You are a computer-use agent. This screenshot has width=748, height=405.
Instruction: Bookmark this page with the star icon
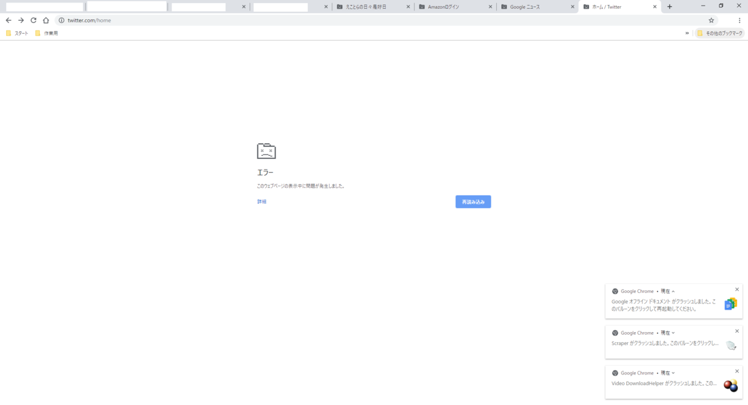[711, 20]
